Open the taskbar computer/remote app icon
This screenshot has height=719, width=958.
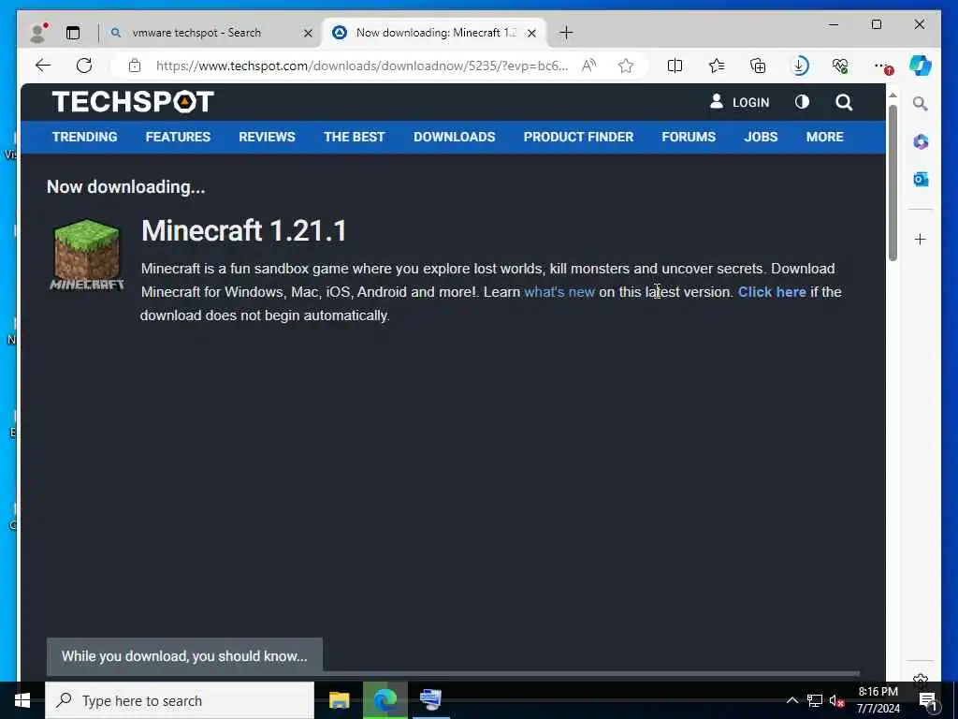430,700
